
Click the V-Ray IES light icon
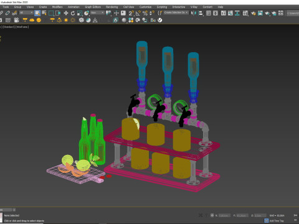[59, 20]
